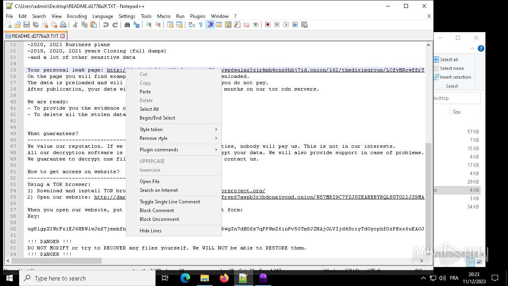Start macro recording with the red icon
This screenshot has width=508, height=286.
click(268, 25)
